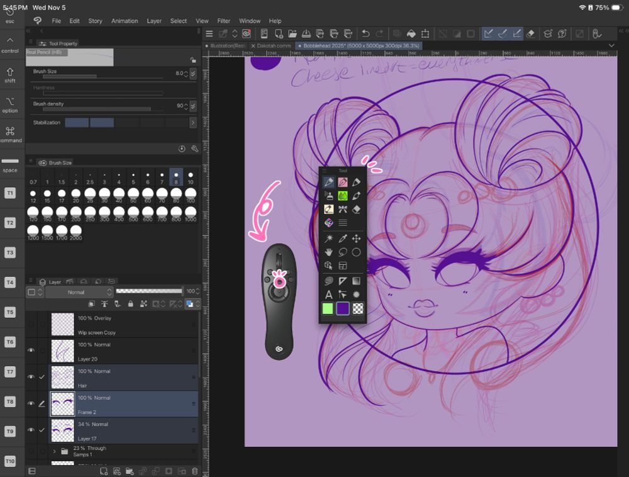The height and width of the screenshot is (477, 629).
Task: Choose brush size preset 10
Action: (191, 177)
